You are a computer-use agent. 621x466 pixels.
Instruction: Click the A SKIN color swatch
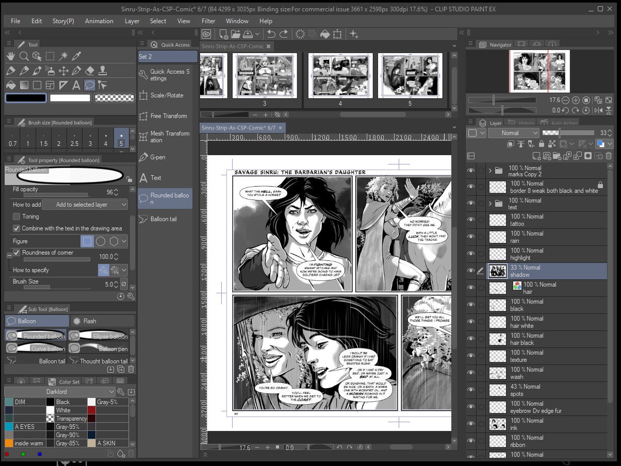click(x=91, y=443)
